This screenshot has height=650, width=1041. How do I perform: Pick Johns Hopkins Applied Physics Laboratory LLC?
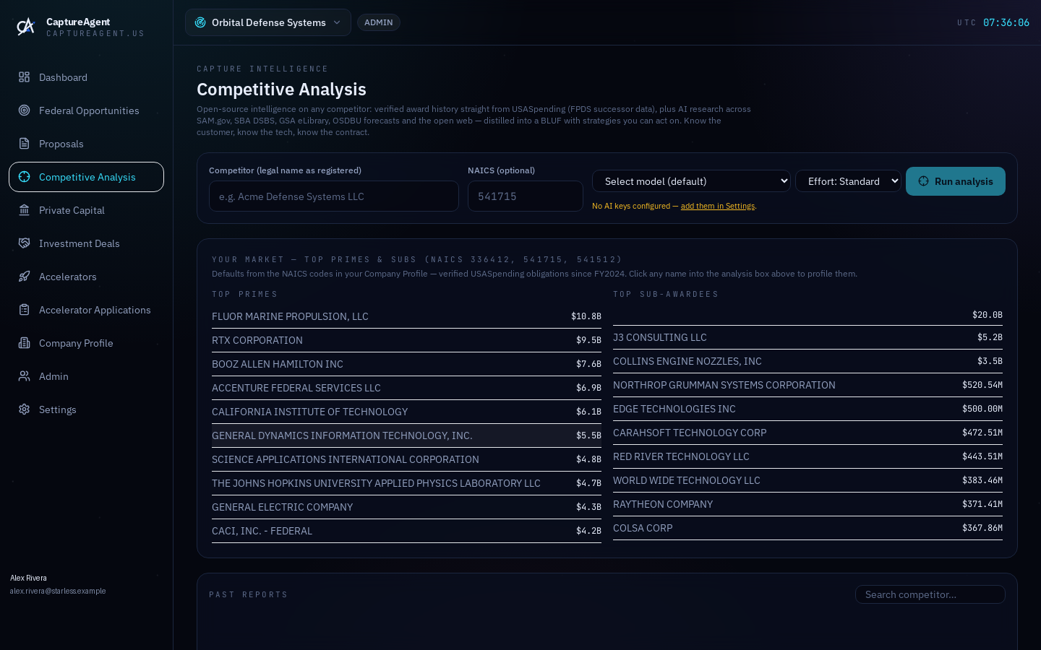click(x=406, y=483)
